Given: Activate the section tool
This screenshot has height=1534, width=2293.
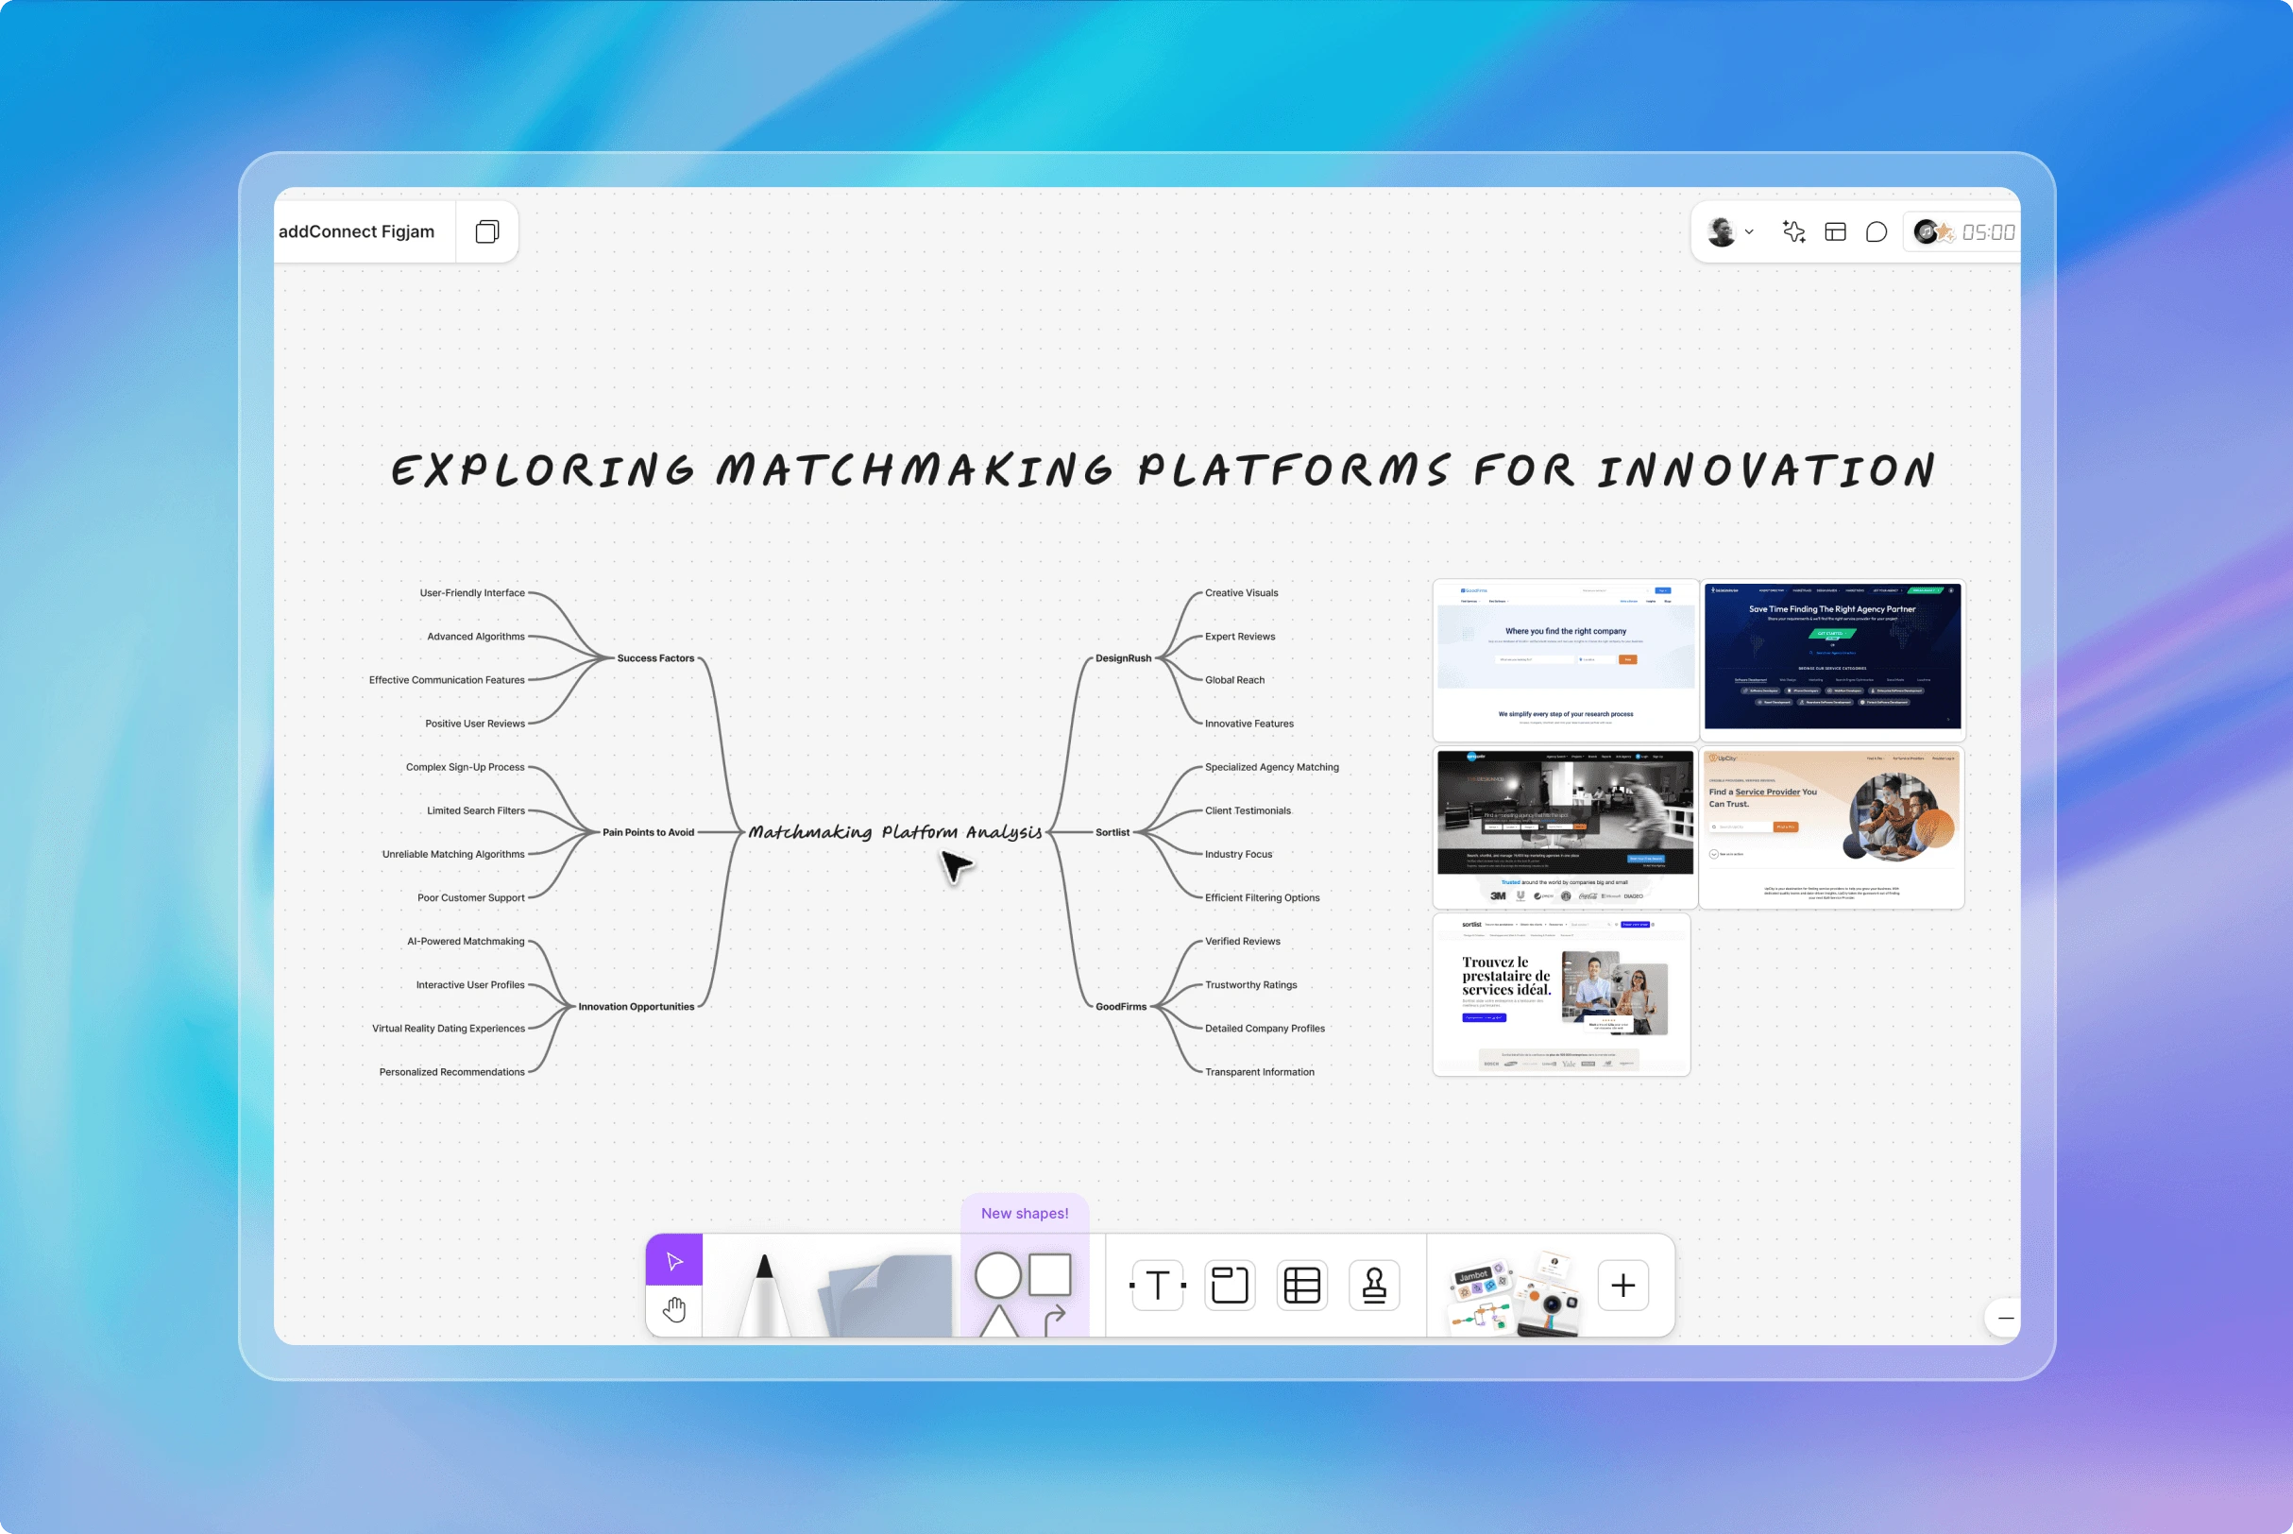Looking at the screenshot, I should (x=1229, y=1285).
